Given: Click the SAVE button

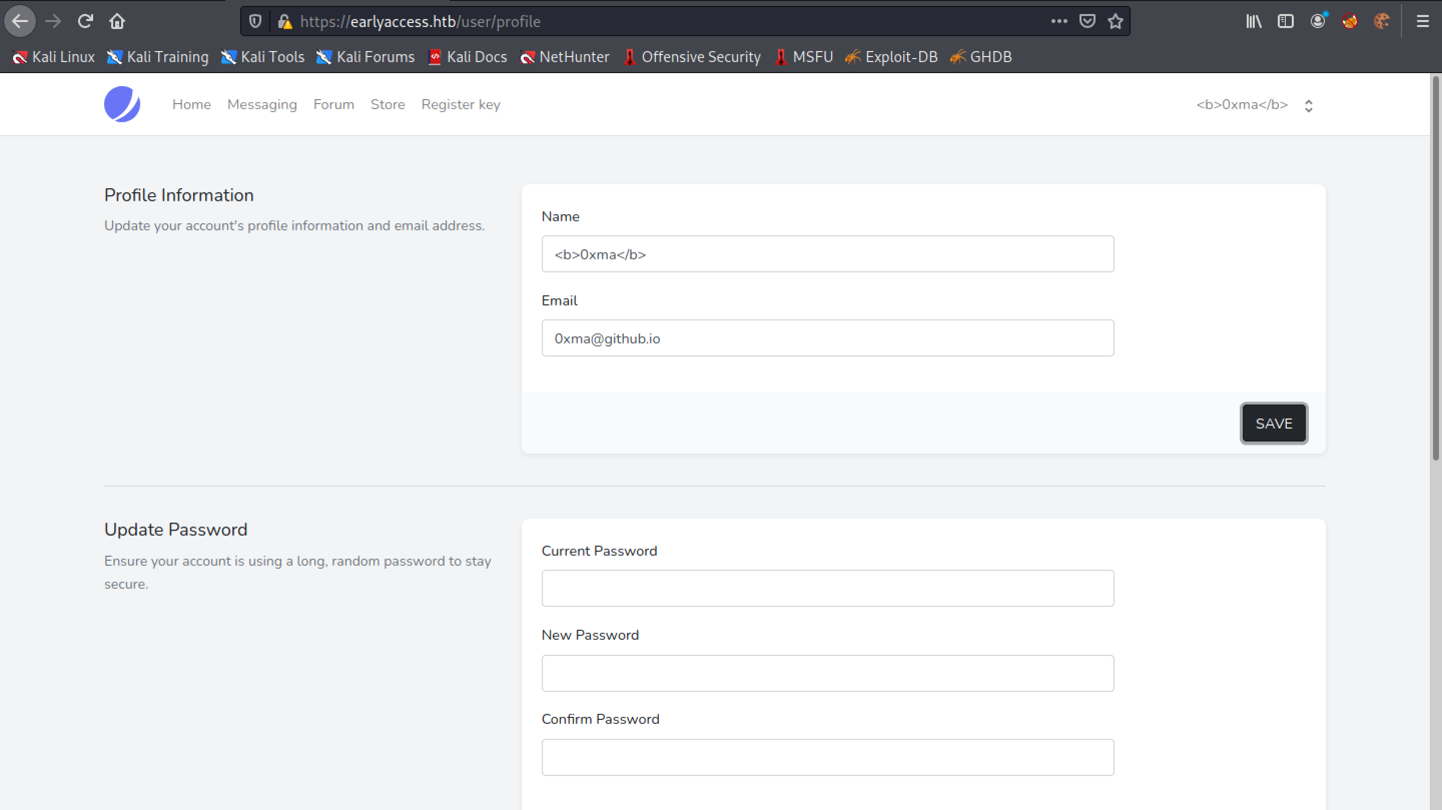Looking at the screenshot, I should point(1273,423).
